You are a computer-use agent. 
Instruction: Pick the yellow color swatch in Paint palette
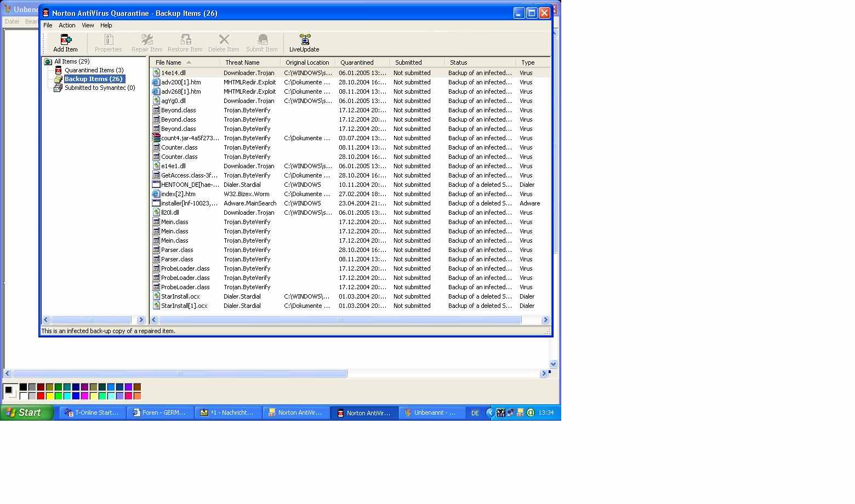pyautogui.click(x=49, y=396)
